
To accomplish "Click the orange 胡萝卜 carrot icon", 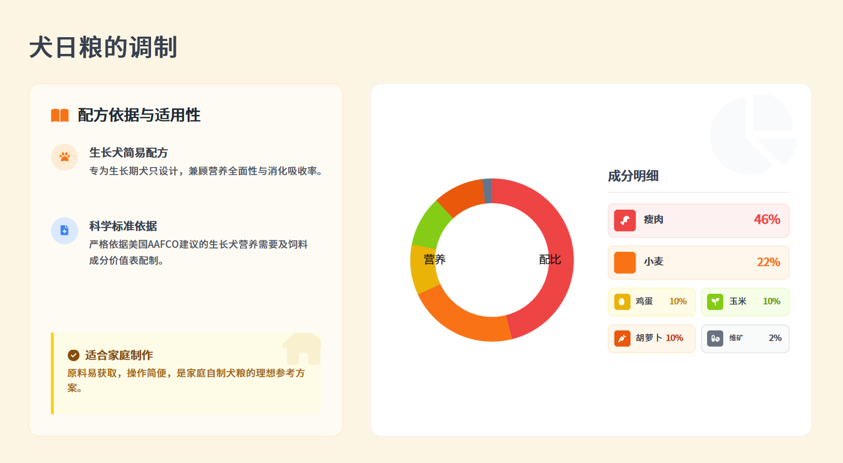I will (622, 338).
